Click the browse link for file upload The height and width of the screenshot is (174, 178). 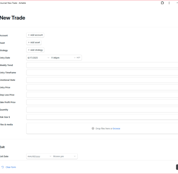(116, 128)
